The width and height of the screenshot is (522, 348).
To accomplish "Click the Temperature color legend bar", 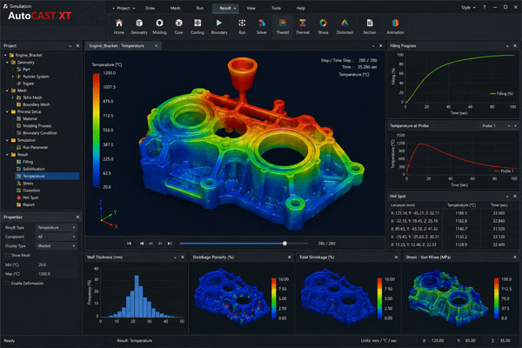I will [x=97, y=130].
